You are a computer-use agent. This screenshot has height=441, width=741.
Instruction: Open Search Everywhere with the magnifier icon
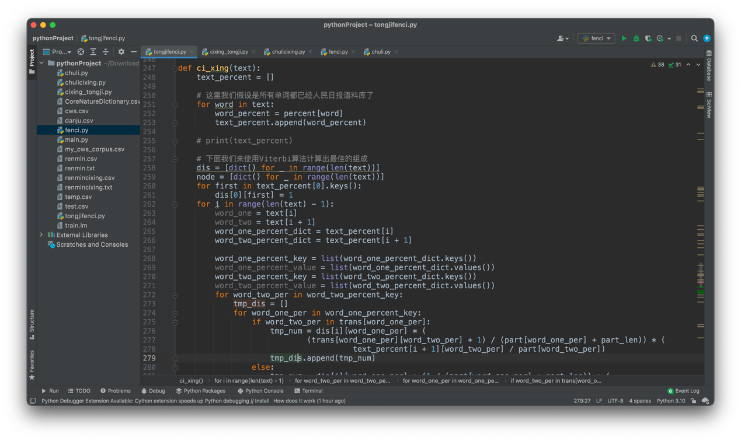694,38
